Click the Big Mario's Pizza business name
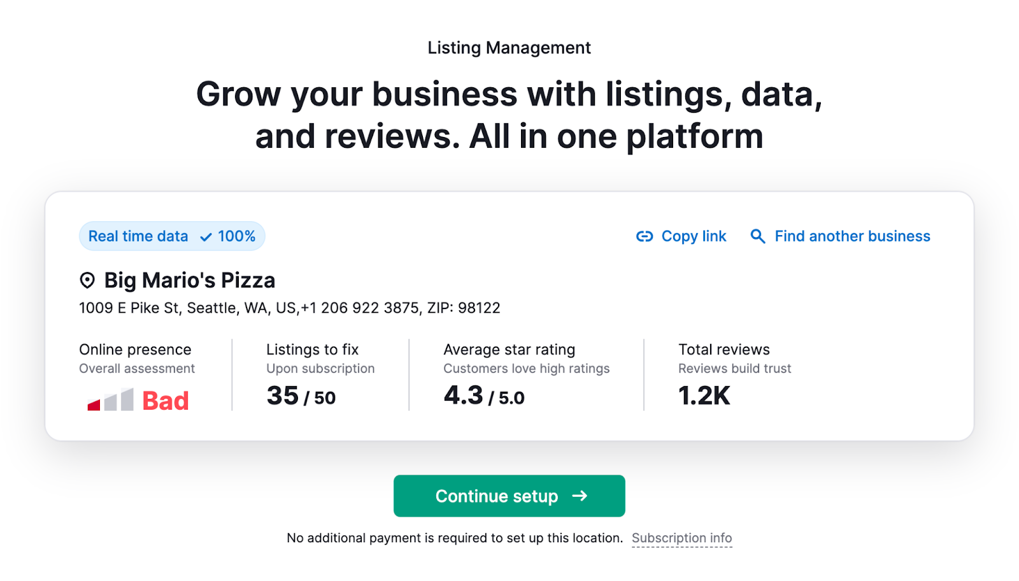Image resolution: width=1019 pixels, height=581 pixels. pyautogui.click(x=189, y=280)
